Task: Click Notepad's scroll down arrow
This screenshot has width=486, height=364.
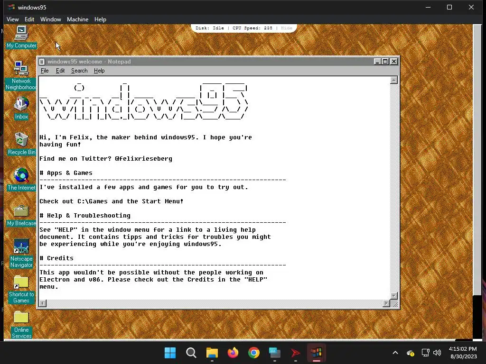Action: [393, 296]
